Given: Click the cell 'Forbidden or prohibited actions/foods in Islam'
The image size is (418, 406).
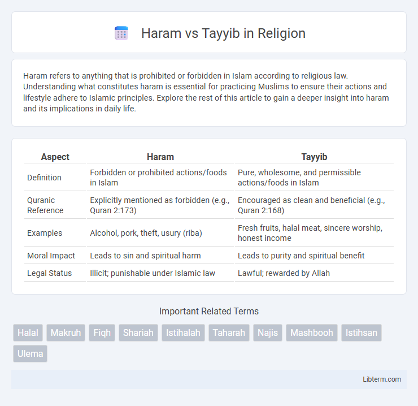Looking at the screenshot, I should tap(160, 178).
